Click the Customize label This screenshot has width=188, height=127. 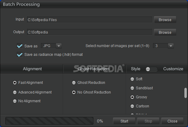[173, 69]
